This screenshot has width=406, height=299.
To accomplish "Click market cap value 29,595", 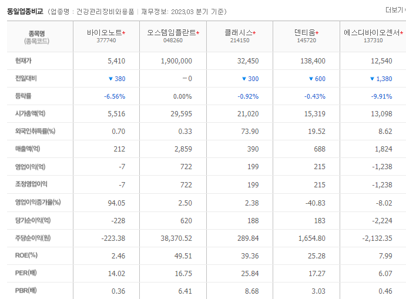I will (x=181, y=113).
